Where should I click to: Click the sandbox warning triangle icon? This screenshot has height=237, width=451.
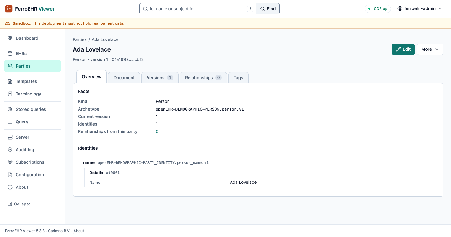[x=8, y=23]
